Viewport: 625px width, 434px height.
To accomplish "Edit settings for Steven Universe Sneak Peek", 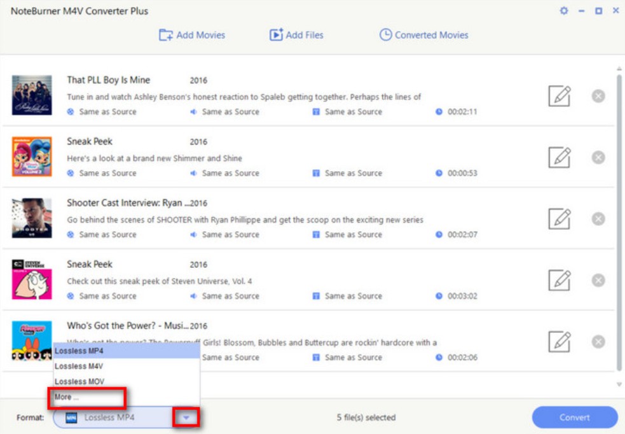I will [560, 280].
